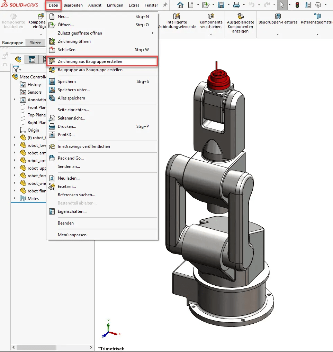Click Ausgeblendete Komponenten anzeigen
333x352 pixels.
click(240, 21)
